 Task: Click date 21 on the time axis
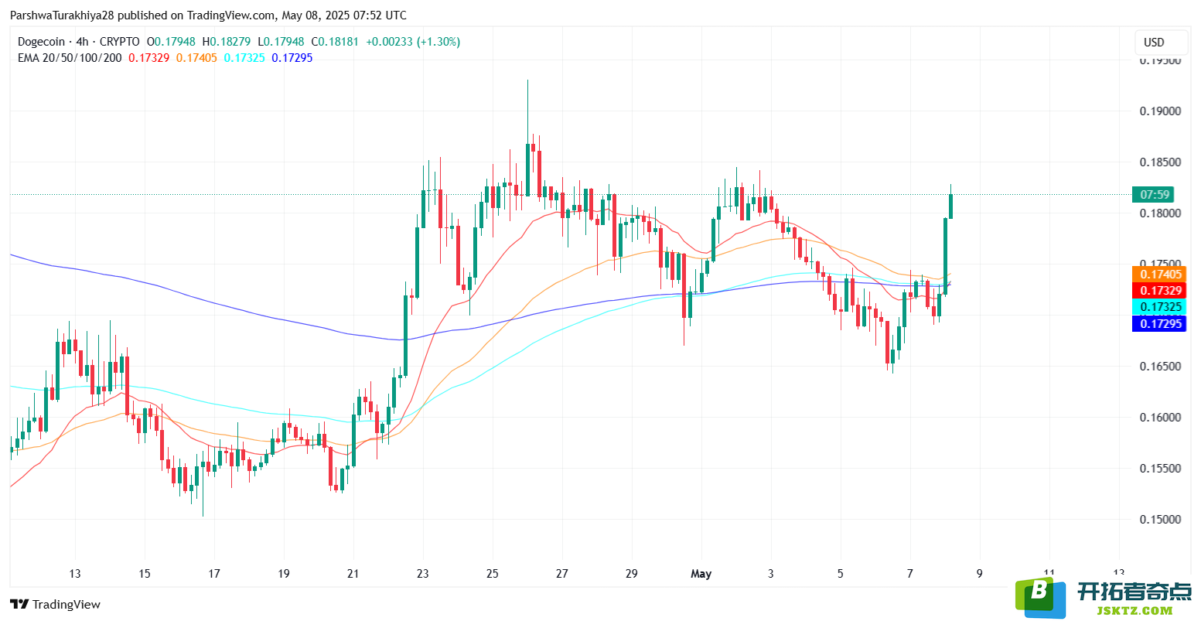pos(353,574)
